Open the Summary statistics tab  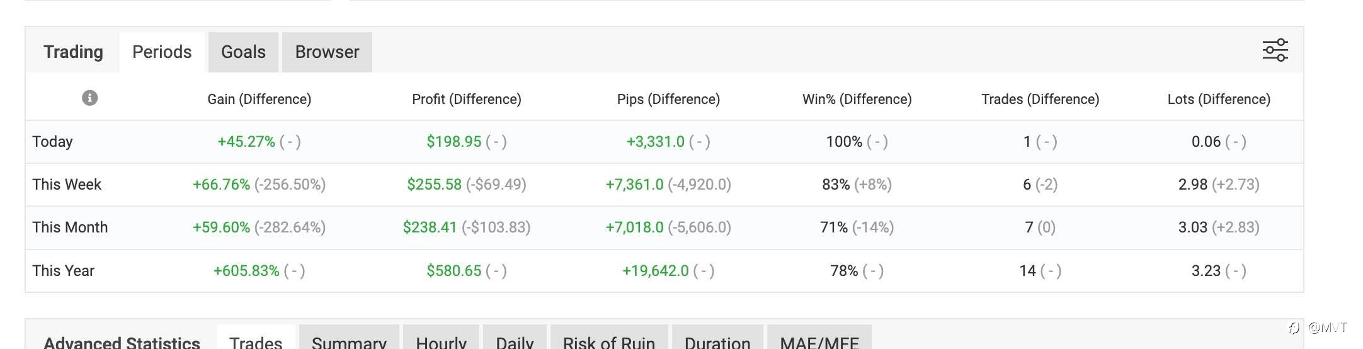pyautogui.click(x=349, y=341)
